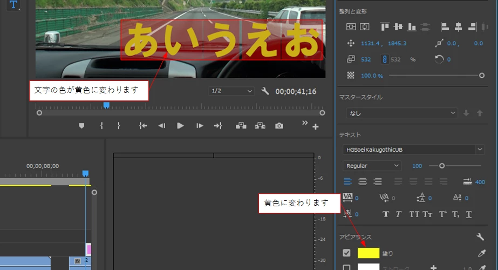This screenshot has height=270, width=498.
Task: Click the opacity slider handle
Action: click(482, 76)
